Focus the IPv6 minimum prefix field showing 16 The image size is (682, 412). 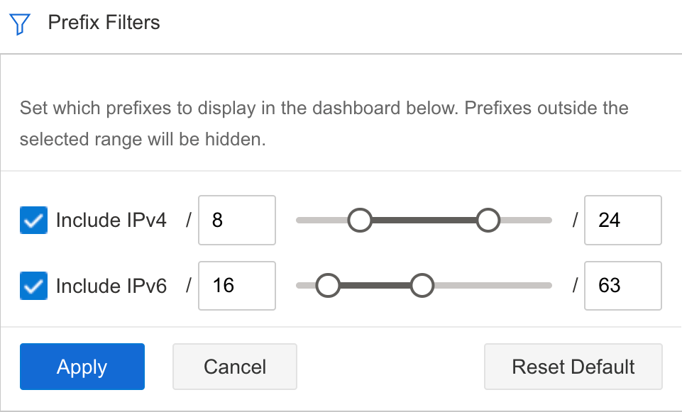237,286
